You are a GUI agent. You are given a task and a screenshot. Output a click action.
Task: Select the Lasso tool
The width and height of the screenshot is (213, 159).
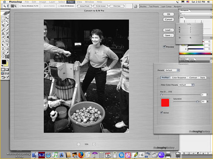pos(3,21)
